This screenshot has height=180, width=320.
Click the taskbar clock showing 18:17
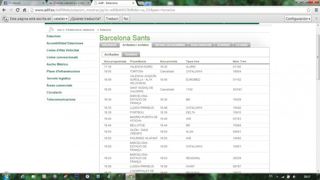click(x=307, y=177)
